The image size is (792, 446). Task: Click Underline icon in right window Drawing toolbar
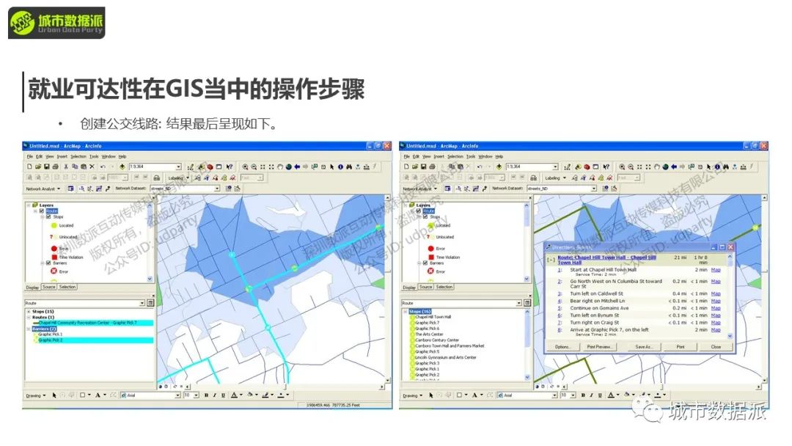click(x=600, y=395)
